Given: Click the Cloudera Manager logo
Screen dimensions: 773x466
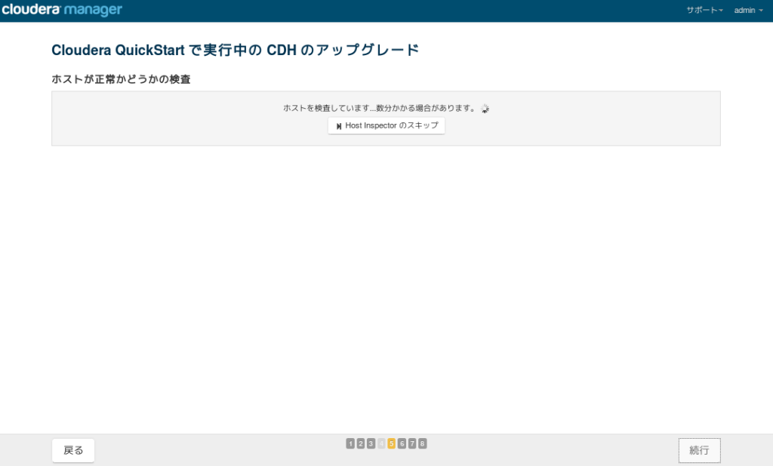Looking at the screenshot, I should (x=62, y=10).
